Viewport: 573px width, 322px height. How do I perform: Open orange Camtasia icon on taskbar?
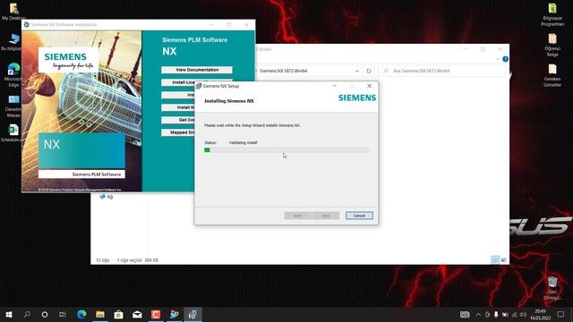click(x=156, y=314)
